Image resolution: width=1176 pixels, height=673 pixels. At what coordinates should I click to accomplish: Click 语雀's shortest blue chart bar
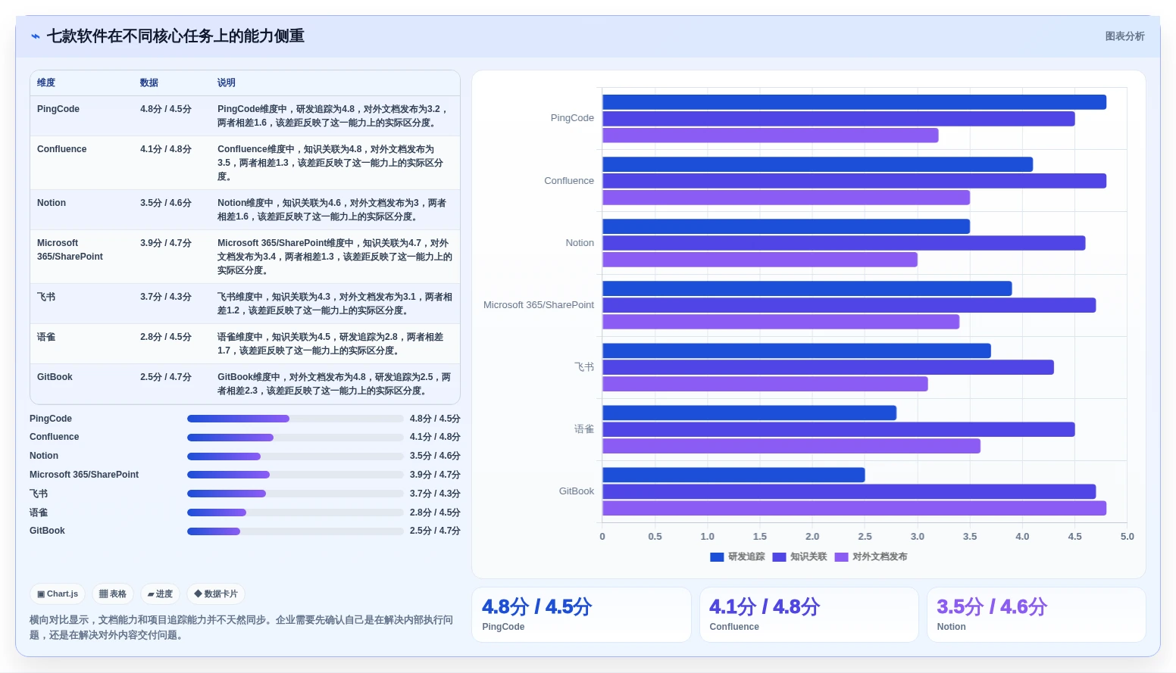coord(749,413)
